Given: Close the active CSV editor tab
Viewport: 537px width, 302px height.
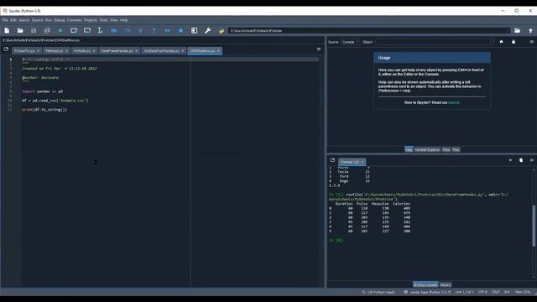Looking at the screenshot, I should point(218,51).
